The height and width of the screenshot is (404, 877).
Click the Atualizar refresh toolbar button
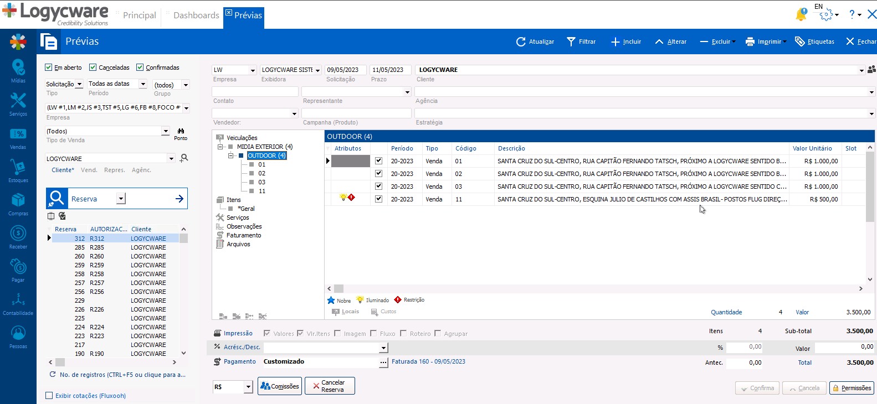(535, 42)
